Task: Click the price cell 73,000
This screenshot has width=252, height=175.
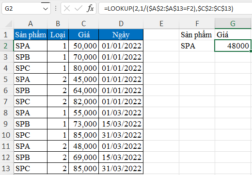Action: point(83,124)
